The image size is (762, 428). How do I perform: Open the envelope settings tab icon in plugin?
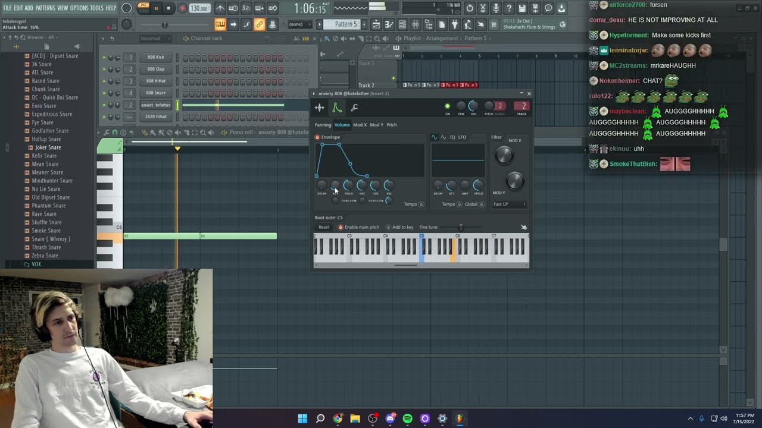(x=337, y=108)
